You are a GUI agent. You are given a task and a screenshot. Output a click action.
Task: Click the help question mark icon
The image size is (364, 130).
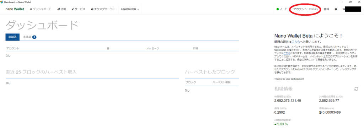(x=336, y=9)
